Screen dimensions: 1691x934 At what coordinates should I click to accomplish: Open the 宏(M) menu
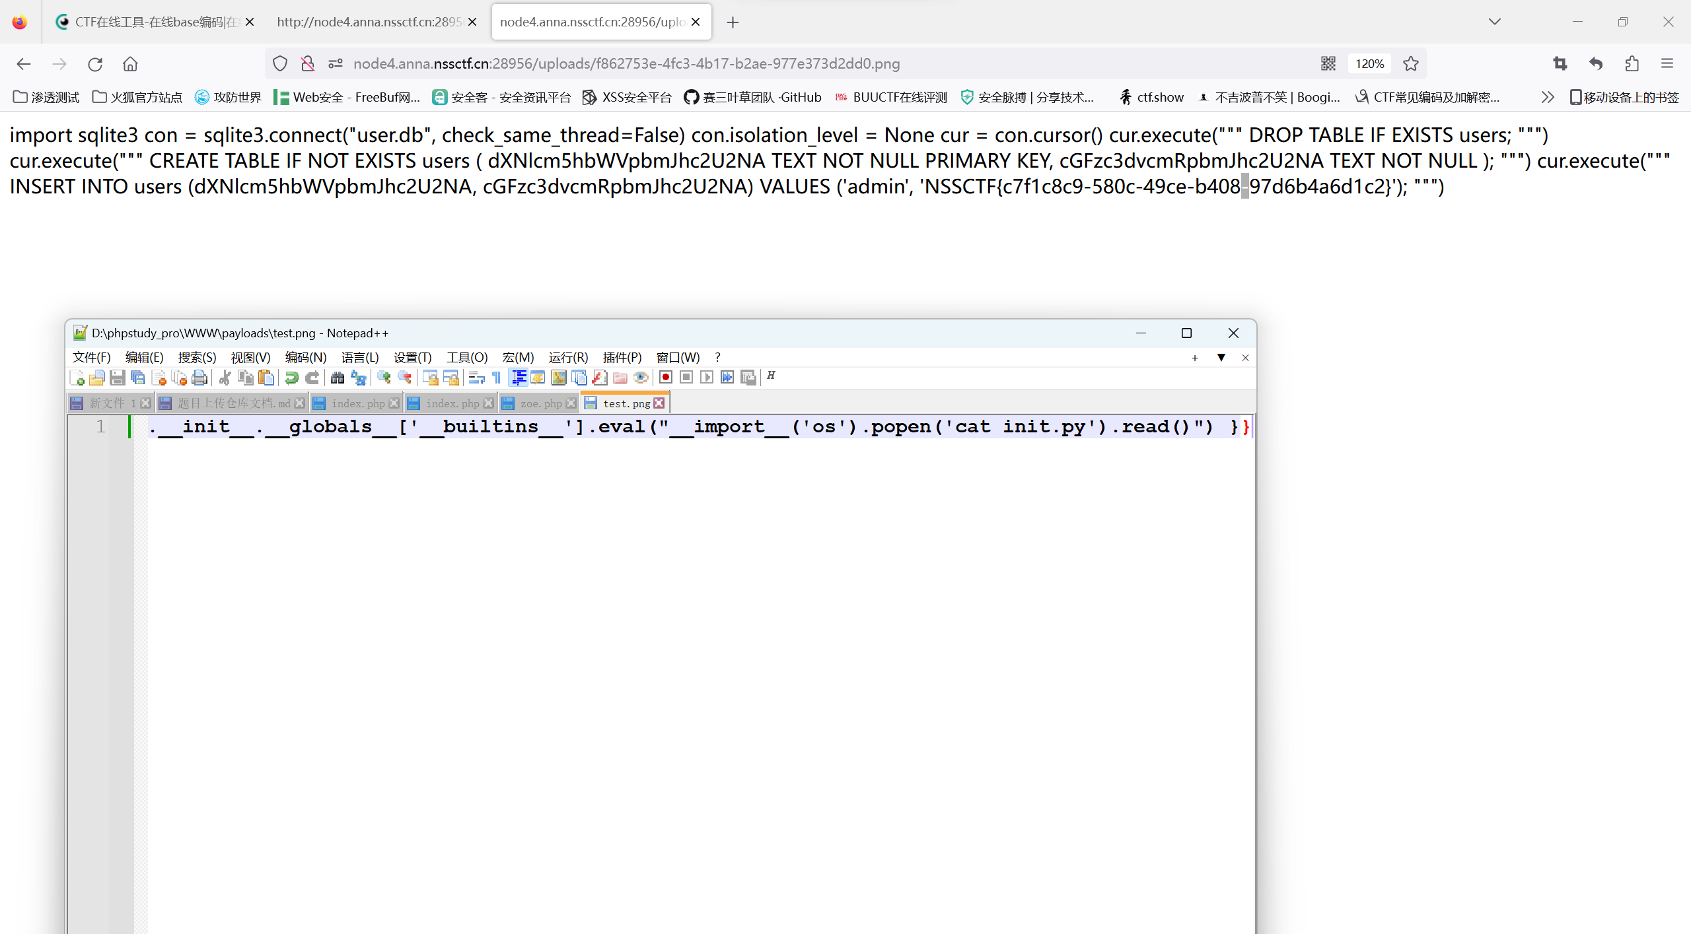pos(518,357)
